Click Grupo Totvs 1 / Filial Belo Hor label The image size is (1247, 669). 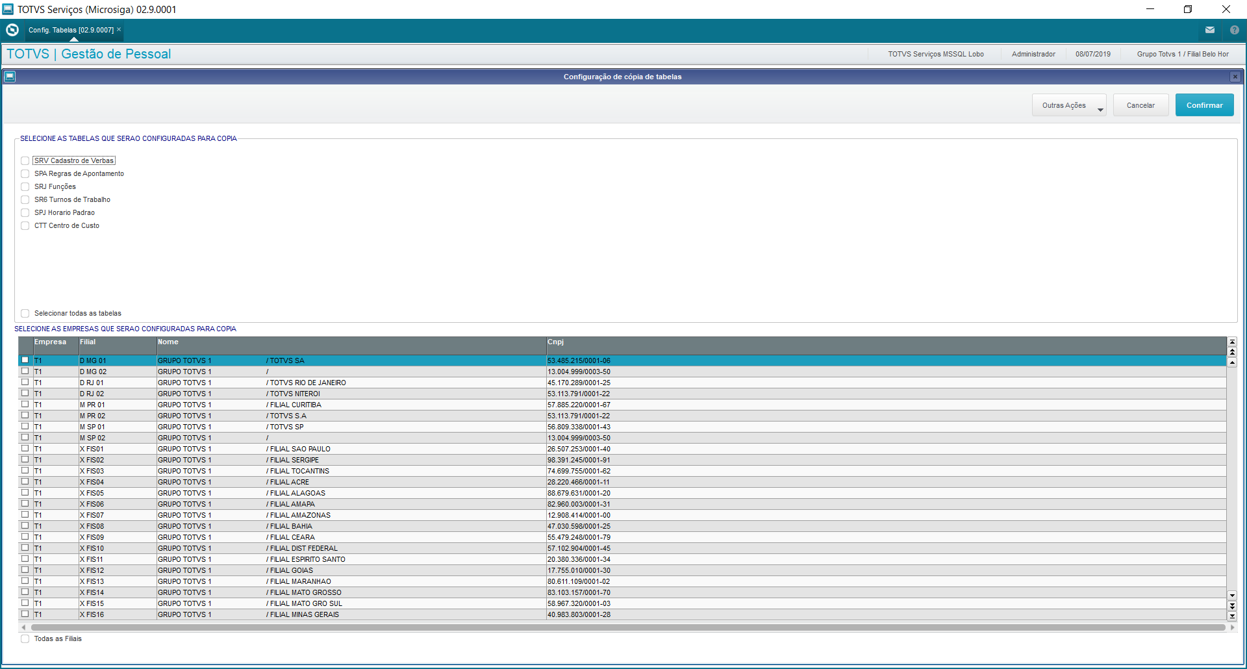[x=1183, y=54]
